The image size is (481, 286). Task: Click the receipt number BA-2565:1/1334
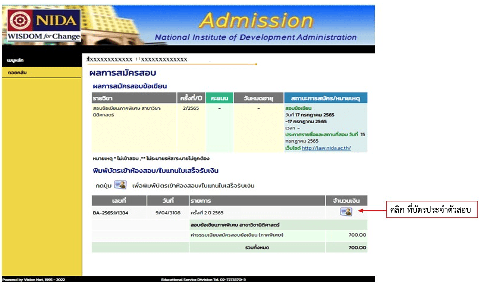click(x=110, y=213)
